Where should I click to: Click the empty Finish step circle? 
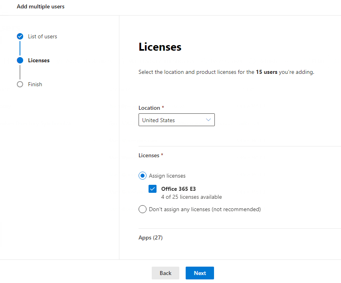click(20, 84)
